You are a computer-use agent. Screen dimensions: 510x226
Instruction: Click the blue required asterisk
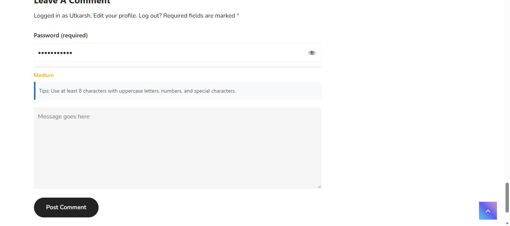(x=238, y=16)
